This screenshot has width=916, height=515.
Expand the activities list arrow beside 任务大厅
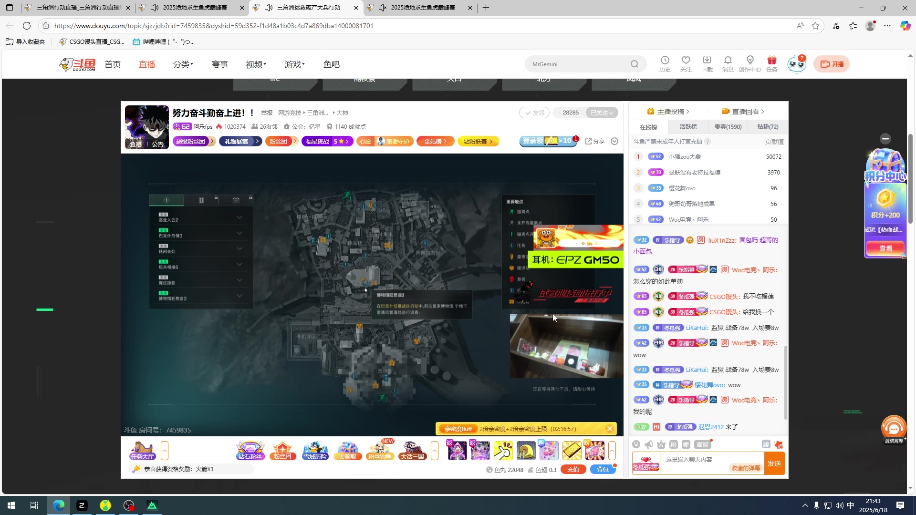[165, 451]
